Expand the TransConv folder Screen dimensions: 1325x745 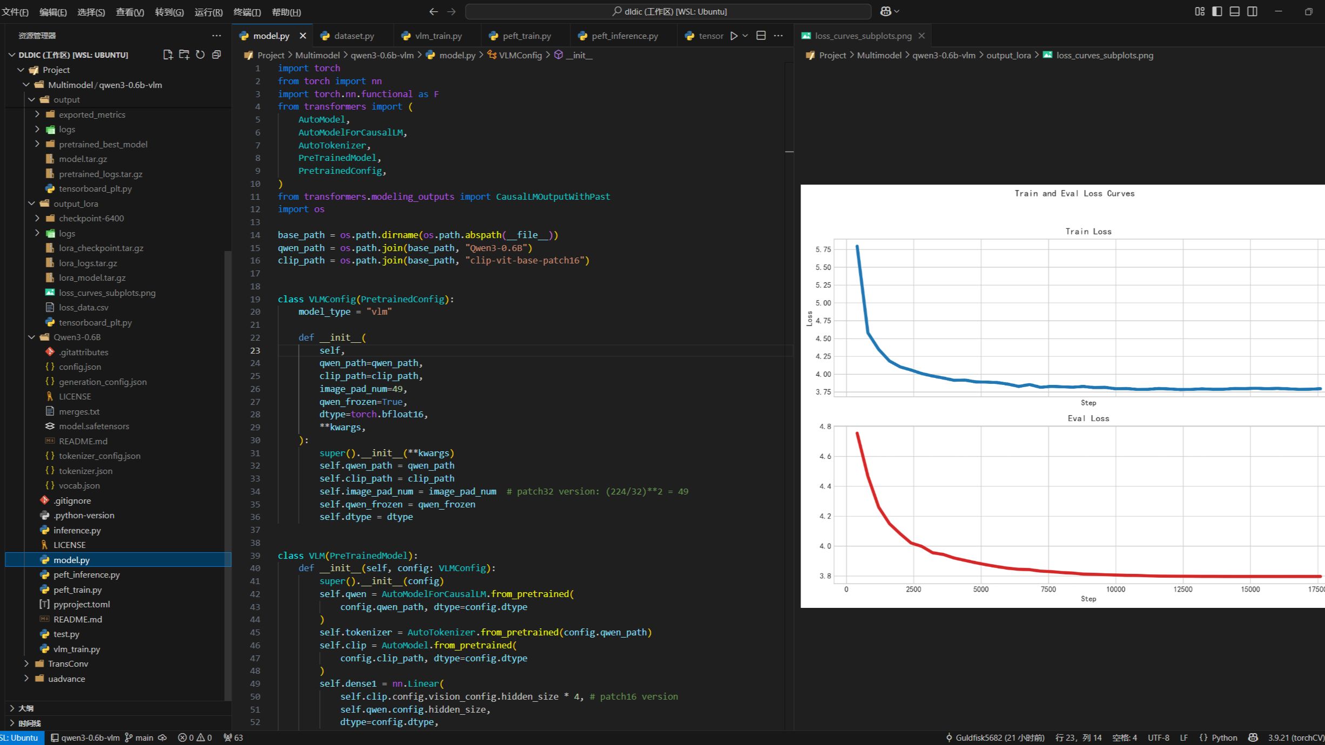(x=26, y=664)
